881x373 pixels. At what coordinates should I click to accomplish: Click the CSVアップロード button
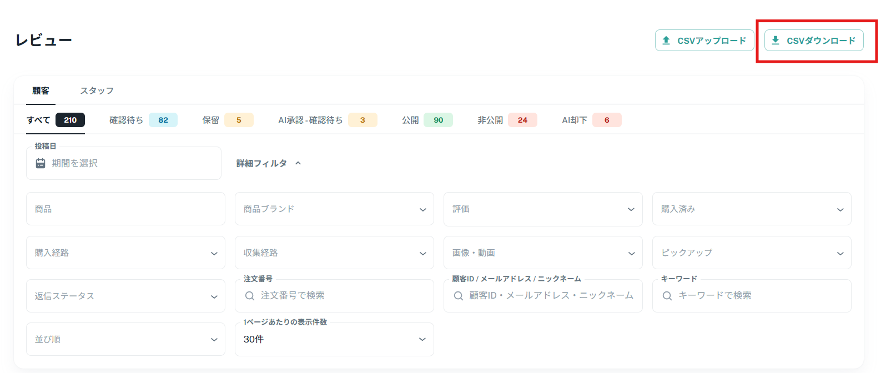pos(704,41)
